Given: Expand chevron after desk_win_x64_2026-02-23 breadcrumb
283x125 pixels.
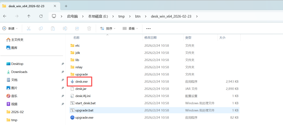Looking at the screenshot, I should (197, 16).
